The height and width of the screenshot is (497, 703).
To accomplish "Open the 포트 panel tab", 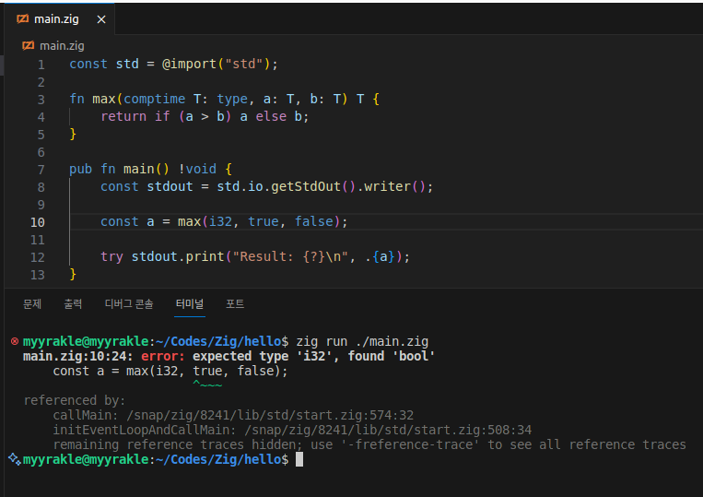I will (x=235, y=303).
